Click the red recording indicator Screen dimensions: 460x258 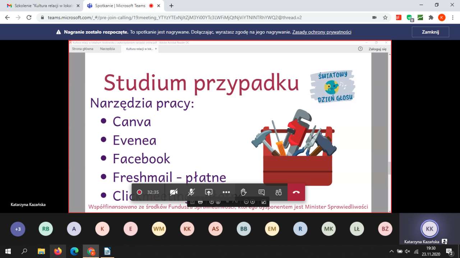coord(139,192)
